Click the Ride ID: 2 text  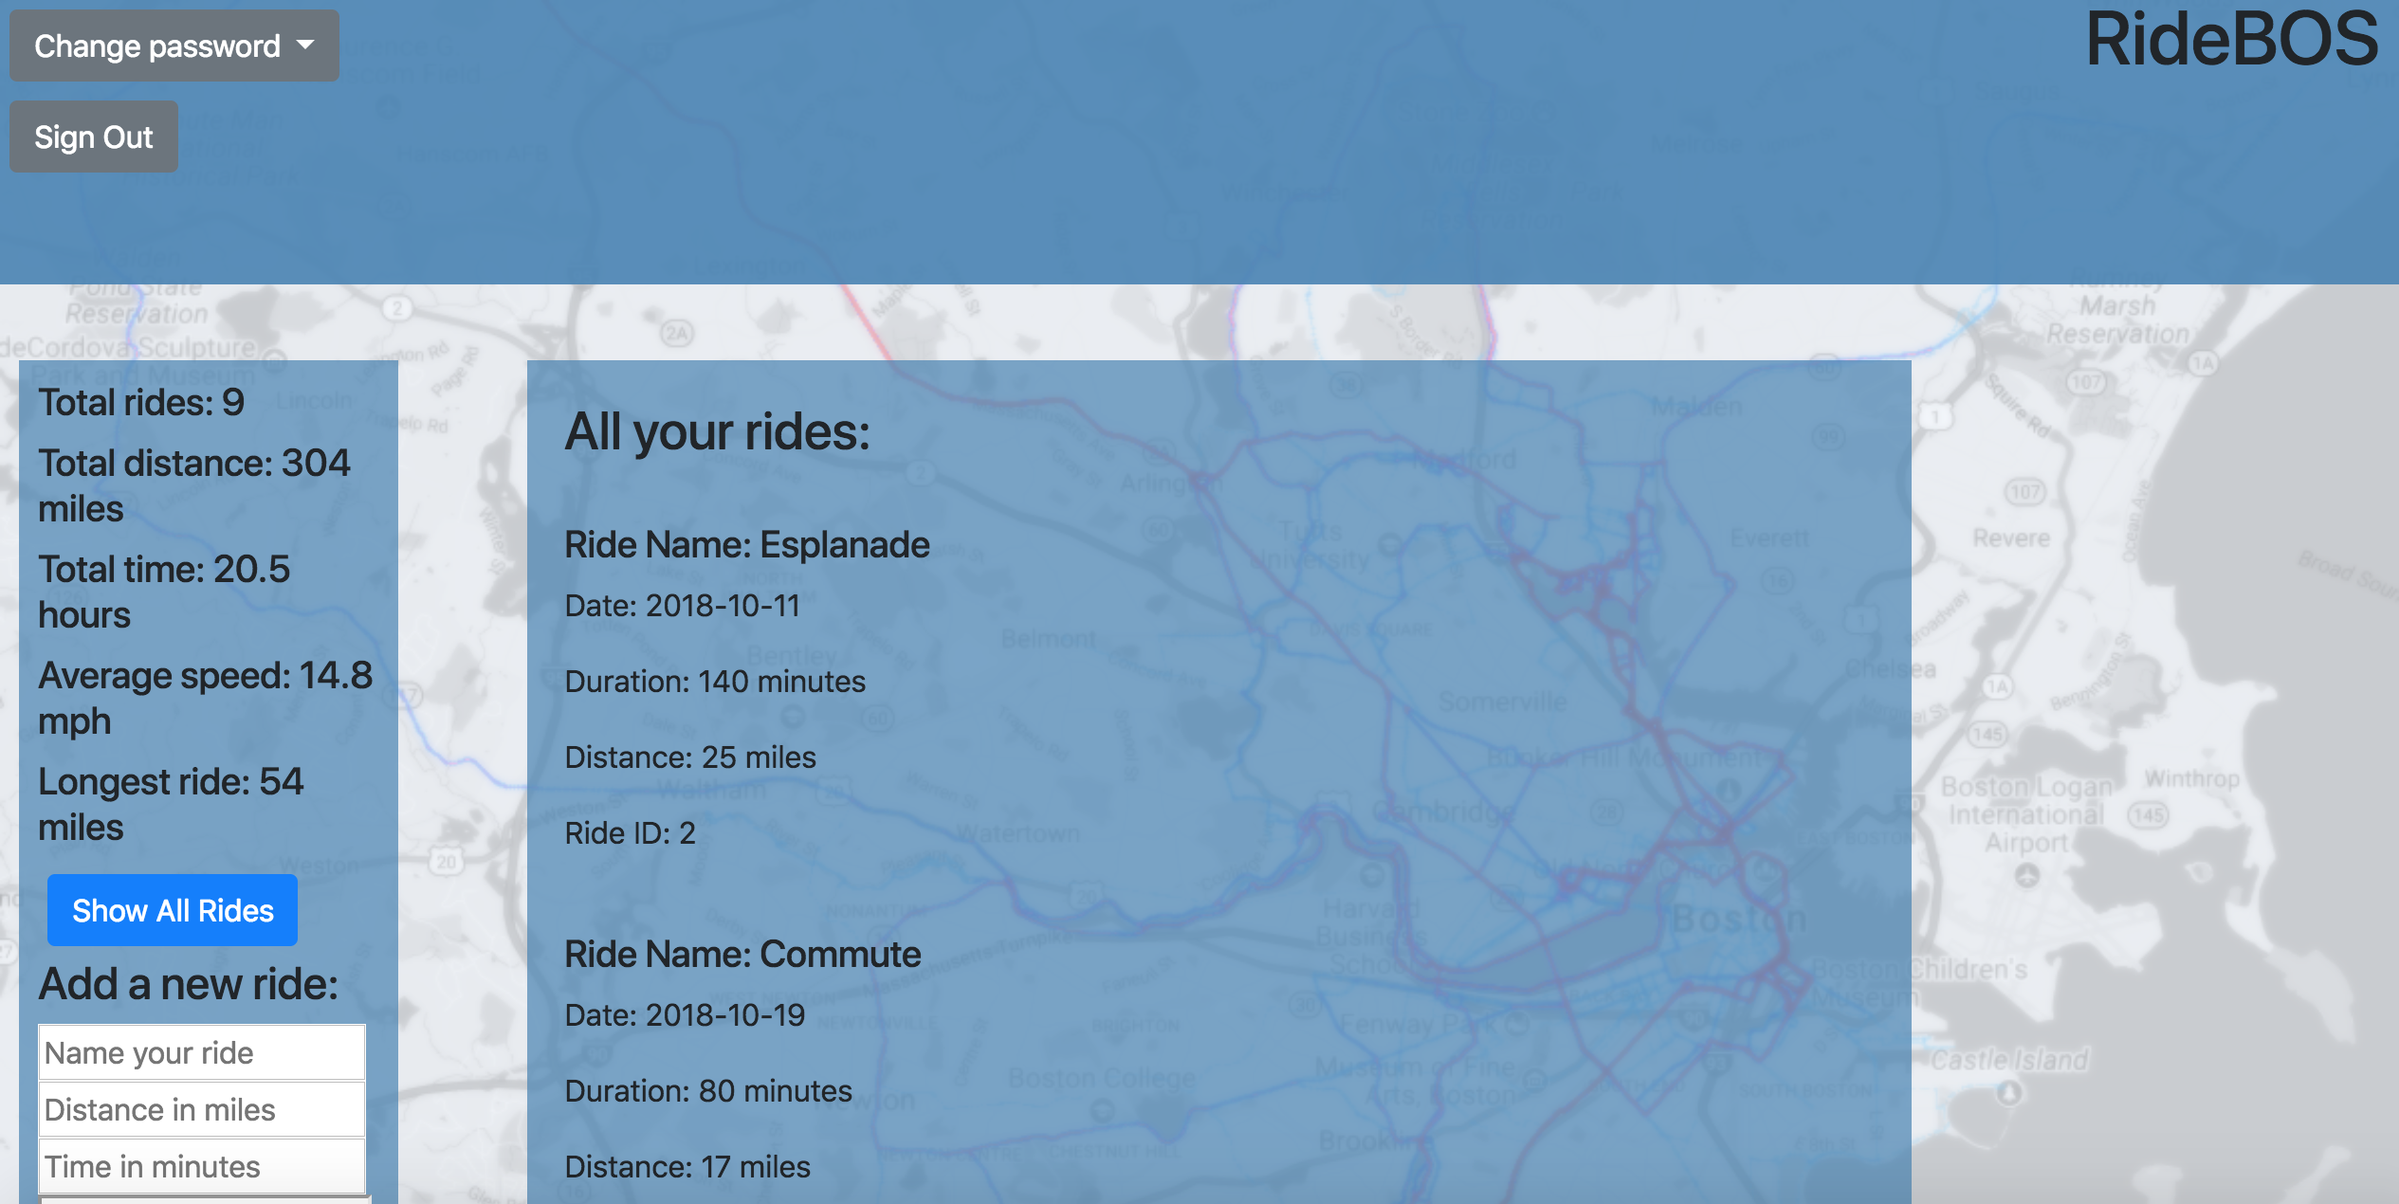[x=630, y=833]
